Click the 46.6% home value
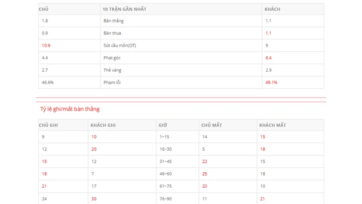Image resolution: width=362 pixels, height=204 pixels. click(47, 83)
